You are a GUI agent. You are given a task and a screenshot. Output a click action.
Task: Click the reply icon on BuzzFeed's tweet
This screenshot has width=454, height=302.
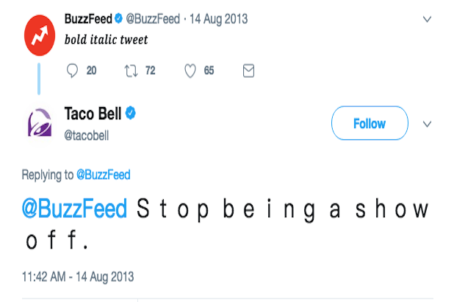tap(72, 70)
